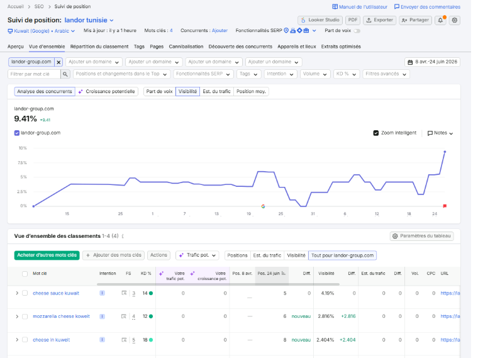Open Cannibalisation tab
Screen dimensions: 478x358
tap(186, 47)
